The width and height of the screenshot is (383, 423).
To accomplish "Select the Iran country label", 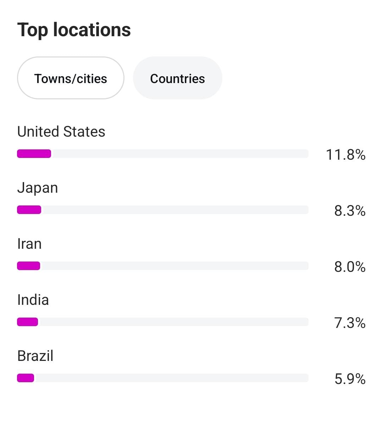I will coord(29,244).
